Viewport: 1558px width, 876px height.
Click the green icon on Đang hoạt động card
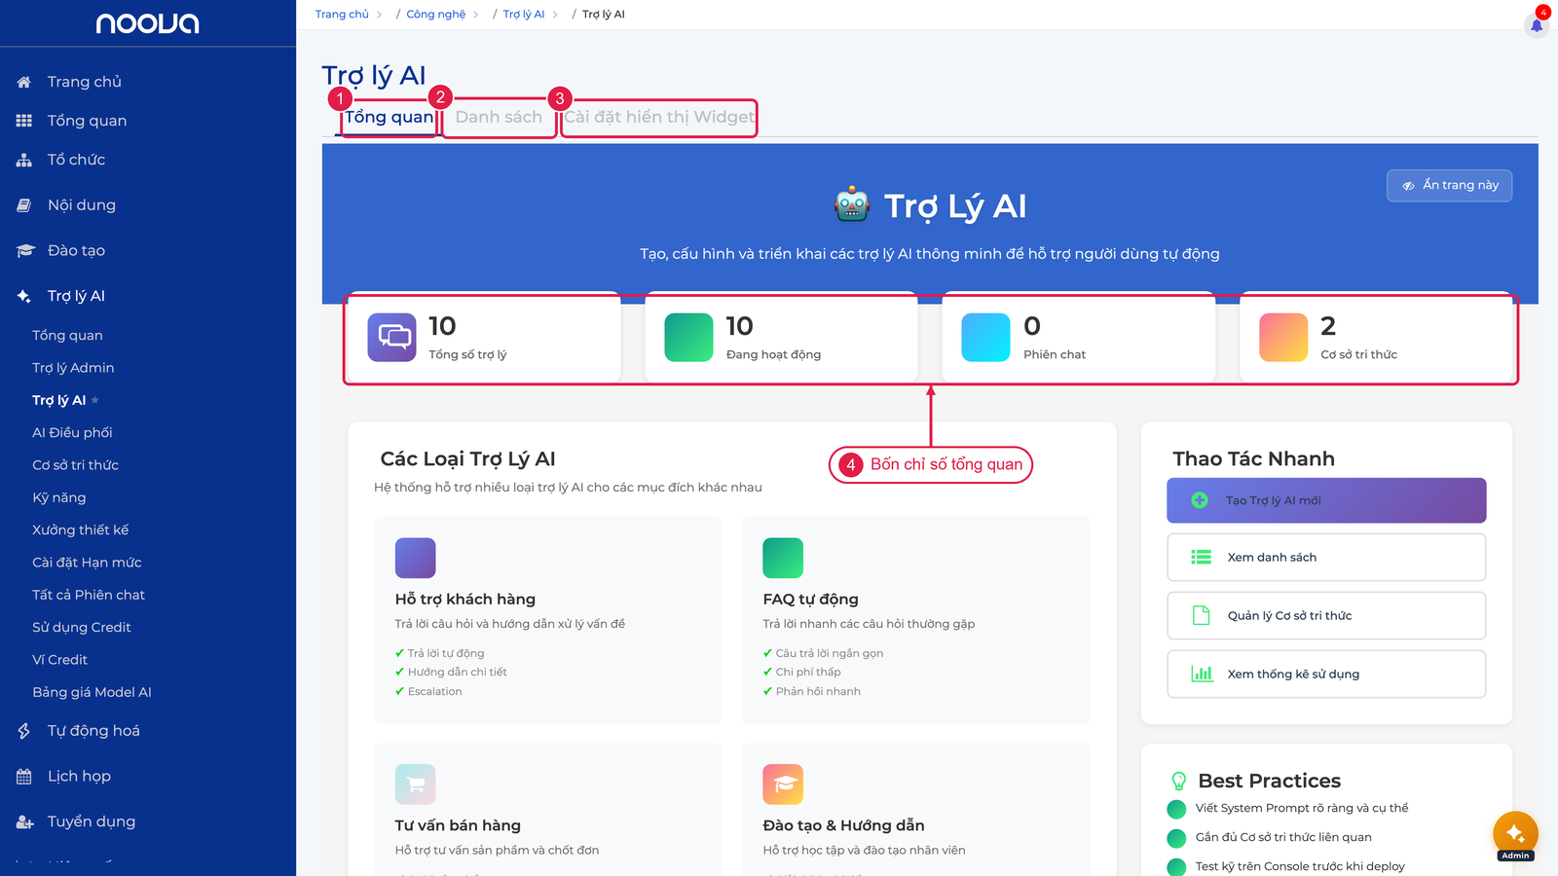[x=688, y=337]
